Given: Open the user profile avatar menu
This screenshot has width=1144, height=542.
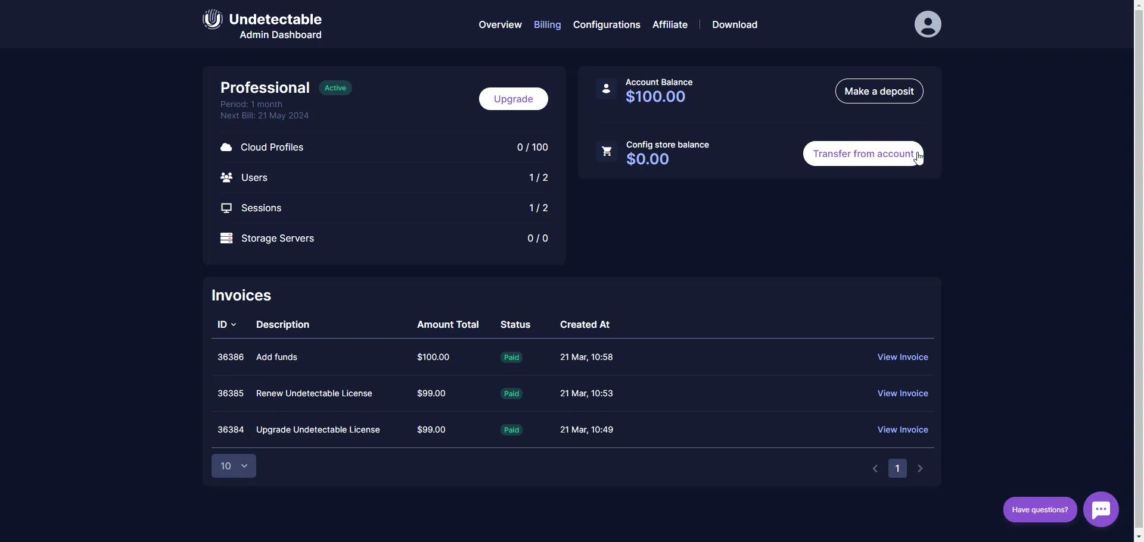Looking at the screenshot, I should [x=928, y=24].
